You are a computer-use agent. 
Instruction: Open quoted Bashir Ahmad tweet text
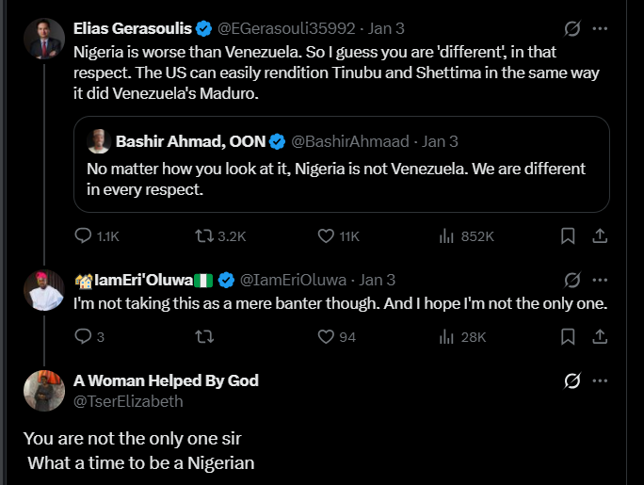tap(335, 179)
